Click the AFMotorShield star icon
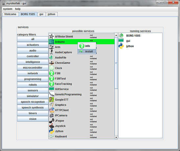180x151 pixels. click(x=52, y=36)
